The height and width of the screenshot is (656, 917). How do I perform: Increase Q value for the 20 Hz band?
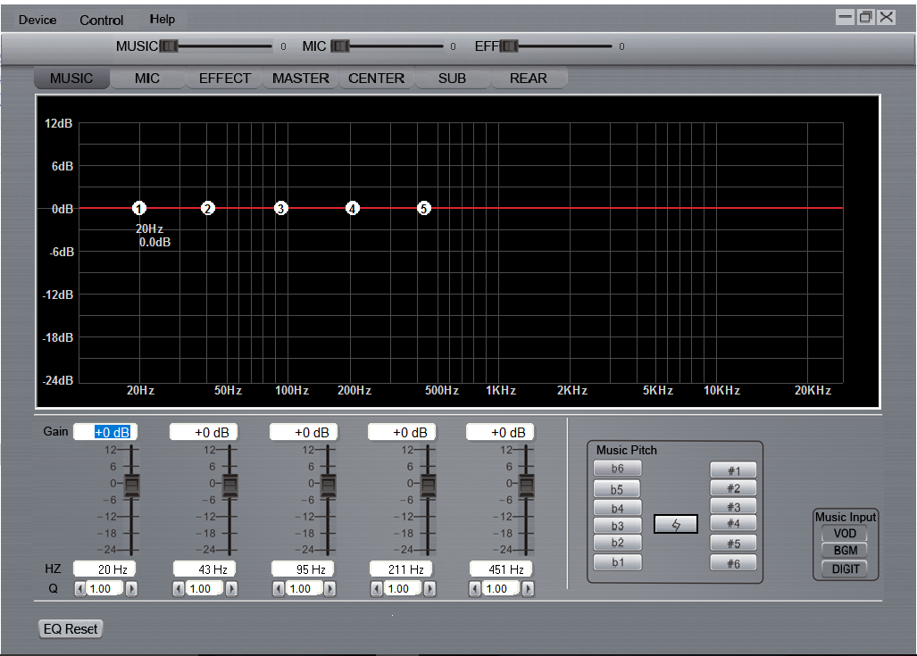(x=132, y=589)
